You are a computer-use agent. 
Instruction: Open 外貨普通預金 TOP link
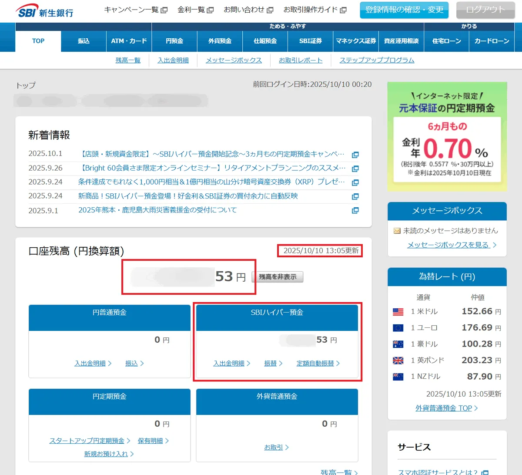[443, 408]
